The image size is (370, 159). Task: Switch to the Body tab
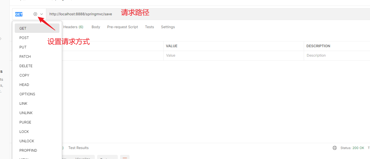96,27
